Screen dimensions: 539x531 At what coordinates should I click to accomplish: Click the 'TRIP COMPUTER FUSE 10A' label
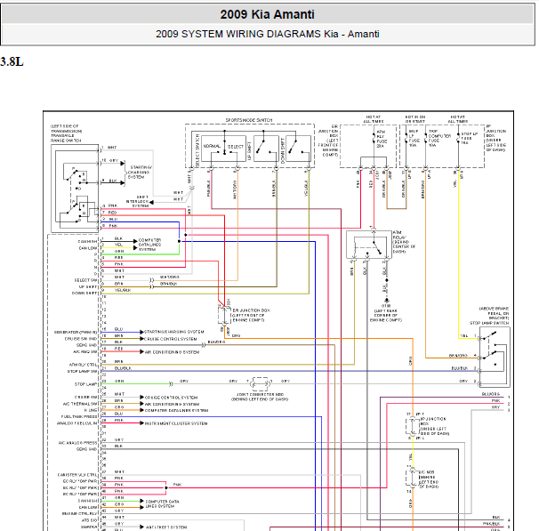[x=439, y=138]
